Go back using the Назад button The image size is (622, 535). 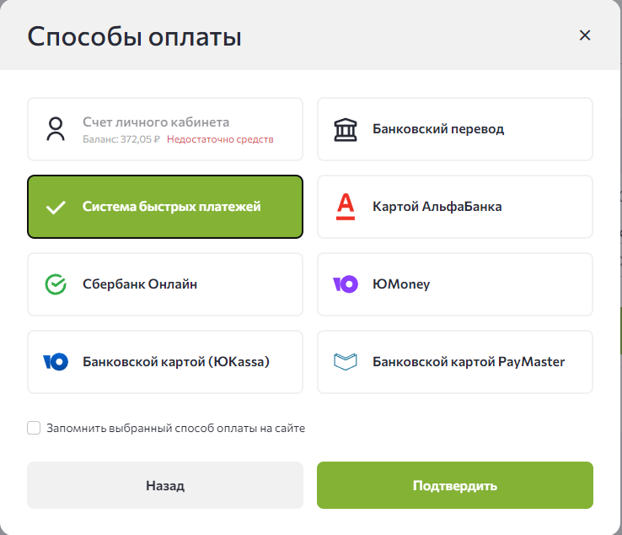pyautogui.click(x=165, y=485)
